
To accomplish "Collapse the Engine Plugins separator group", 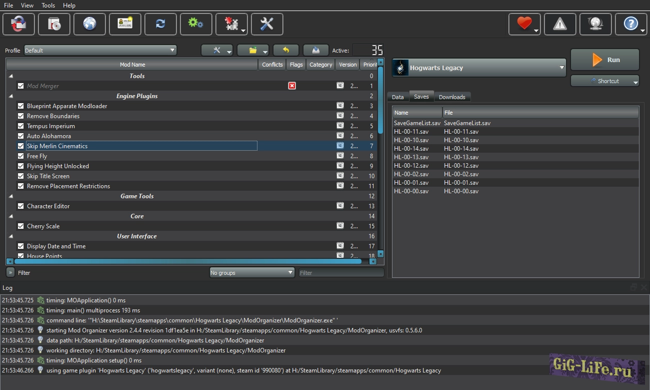I will point(11,96).
